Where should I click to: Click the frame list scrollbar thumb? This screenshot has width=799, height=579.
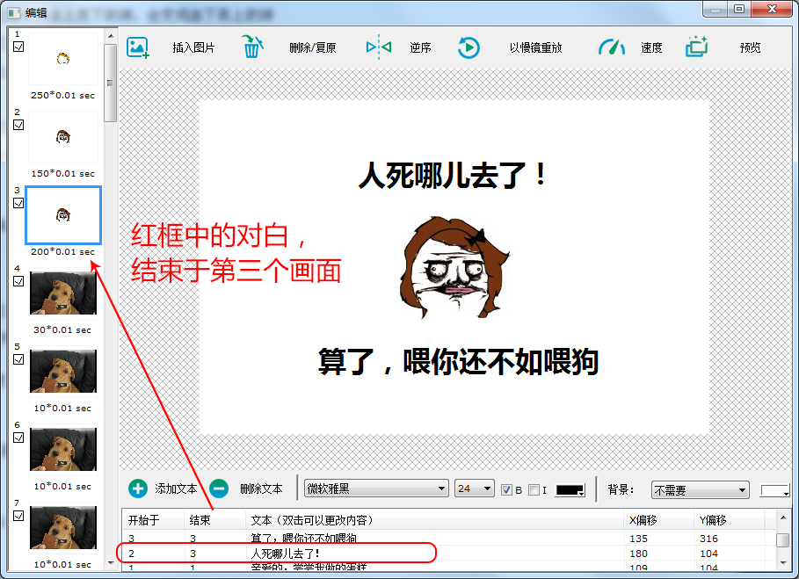[x=111, y=83]
